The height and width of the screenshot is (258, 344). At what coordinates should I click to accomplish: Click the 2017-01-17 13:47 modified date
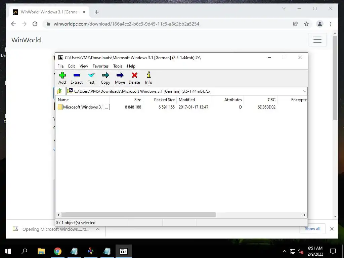click(193, 107)
